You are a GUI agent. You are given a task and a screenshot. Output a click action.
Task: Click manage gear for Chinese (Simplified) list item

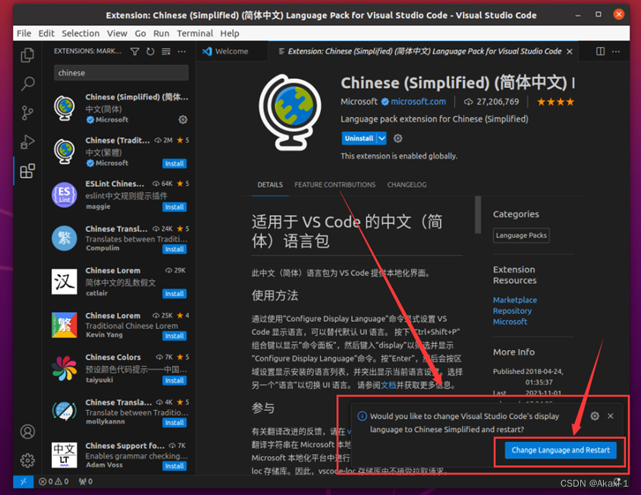(183, 119)
